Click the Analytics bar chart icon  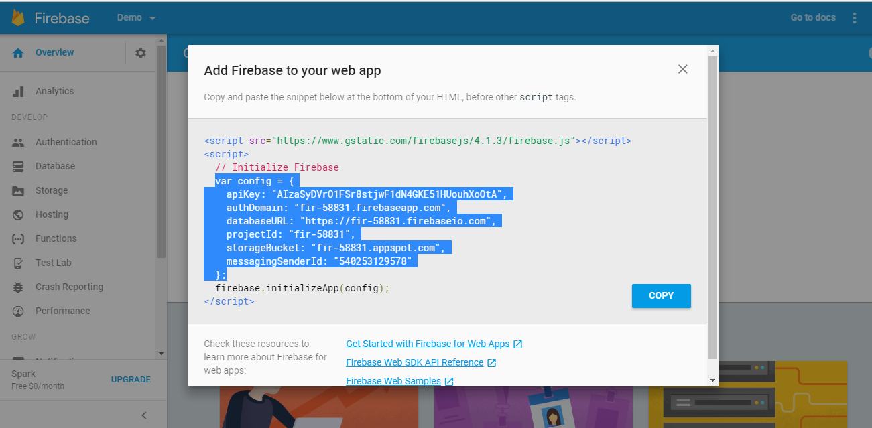[x=18, y=92]
